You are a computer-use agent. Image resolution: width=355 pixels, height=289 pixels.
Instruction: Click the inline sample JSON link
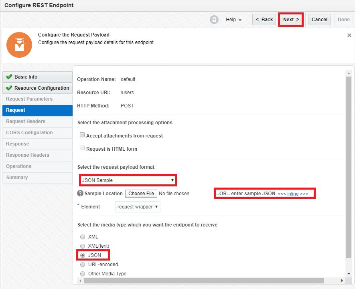coord(293,194)
